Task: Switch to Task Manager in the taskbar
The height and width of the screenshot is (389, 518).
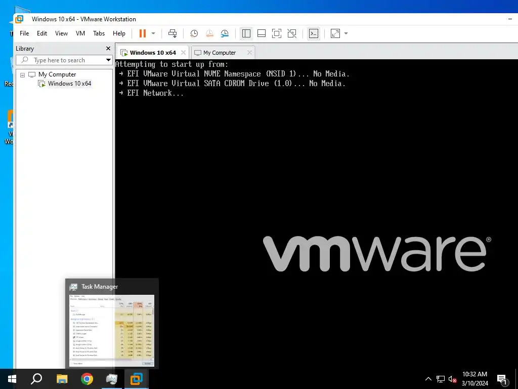Action: click(x=112, y=379)
